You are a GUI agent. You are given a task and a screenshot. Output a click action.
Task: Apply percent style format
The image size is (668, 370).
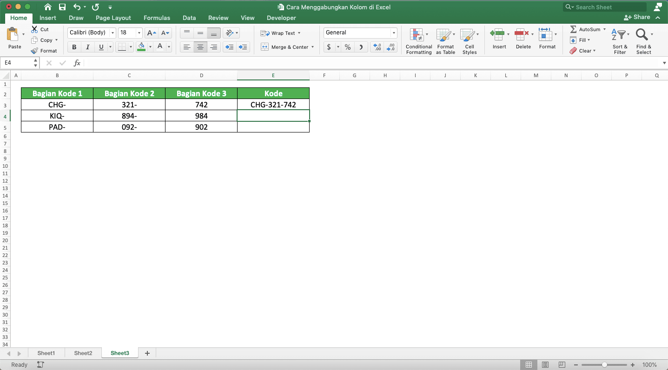pos(347,47)
